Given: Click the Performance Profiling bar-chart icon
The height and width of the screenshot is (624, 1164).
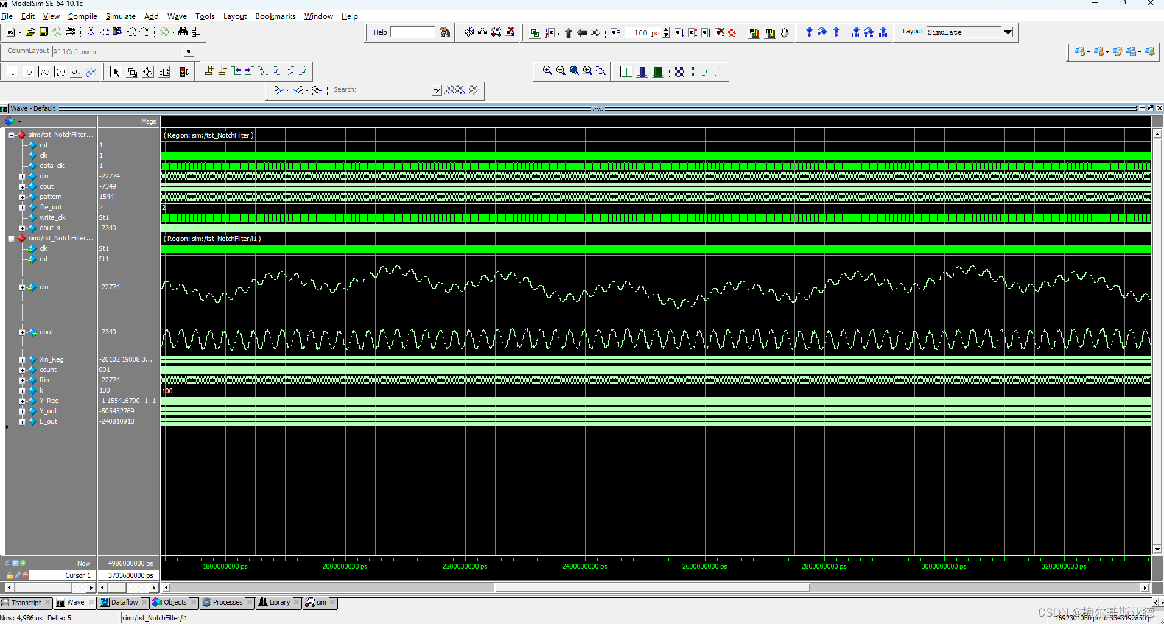Looking at the screenshot, I should pyautogui.click(x=754, y=33).
